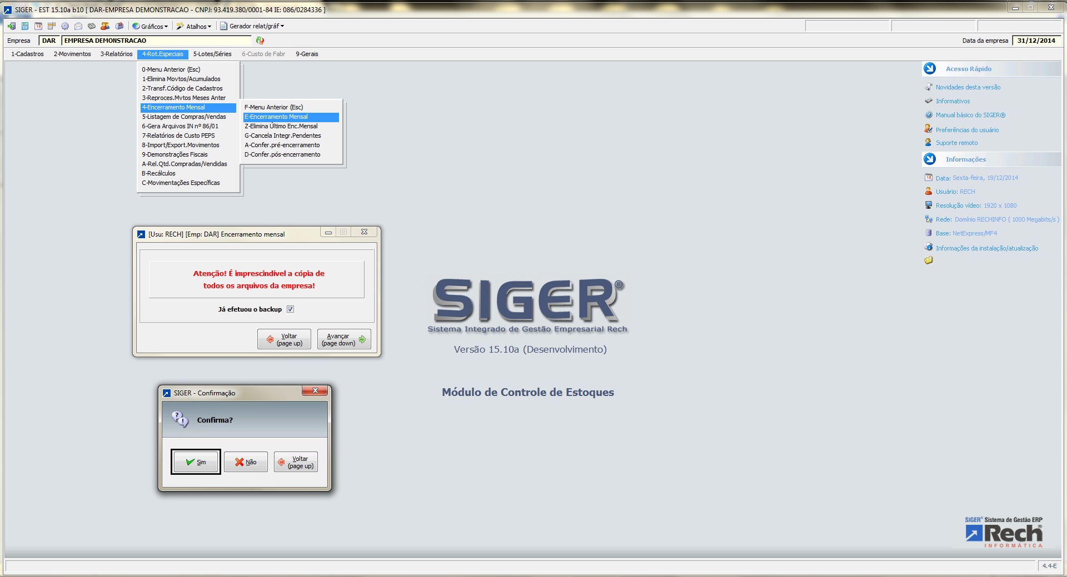The height and width of the screenshot is (577, 1067).
Task: Click the scroll icon beside Novidades desta versão
Action: tap(929, 87)
